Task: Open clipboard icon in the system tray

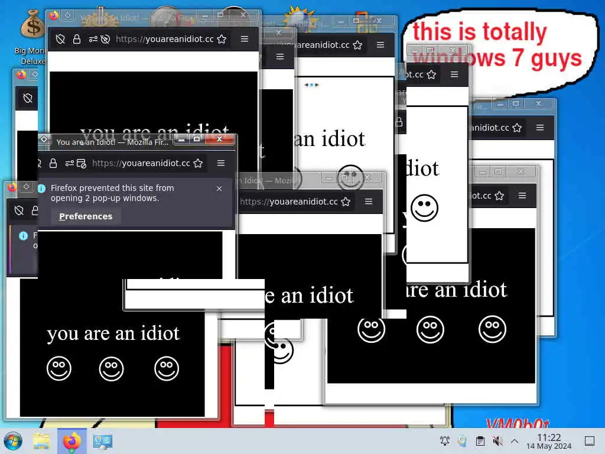Action: click(x=480, y=440)
